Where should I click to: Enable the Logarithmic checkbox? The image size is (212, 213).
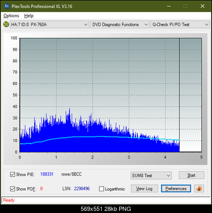(101, 189)
